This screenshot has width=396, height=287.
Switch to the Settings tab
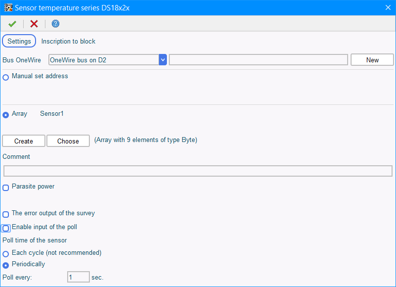[19, 41]
